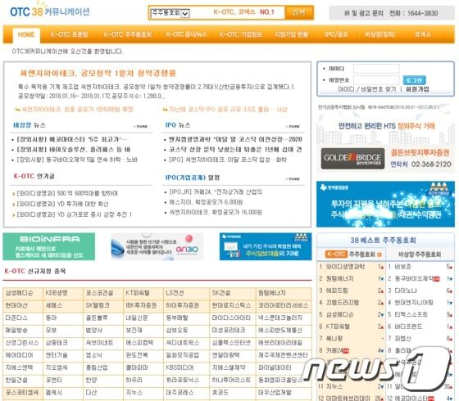Click more next to 비상장 뉴스
This screenshot has height=401, width=459.
[140, 127]
